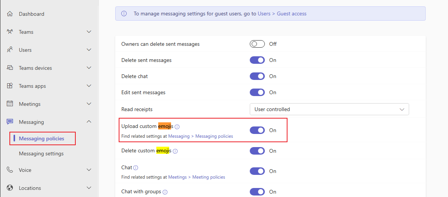448x197 pixels.
Task: Open Meetings > Meeting policies link
Action: (x=197, y=177)
